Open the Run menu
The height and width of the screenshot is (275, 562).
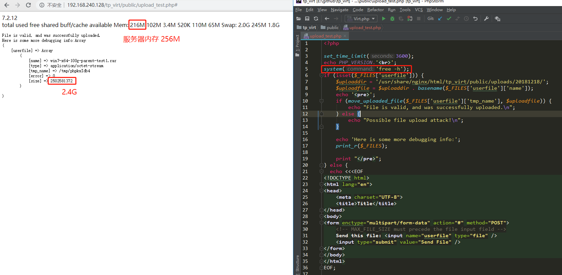coord(392,10)
